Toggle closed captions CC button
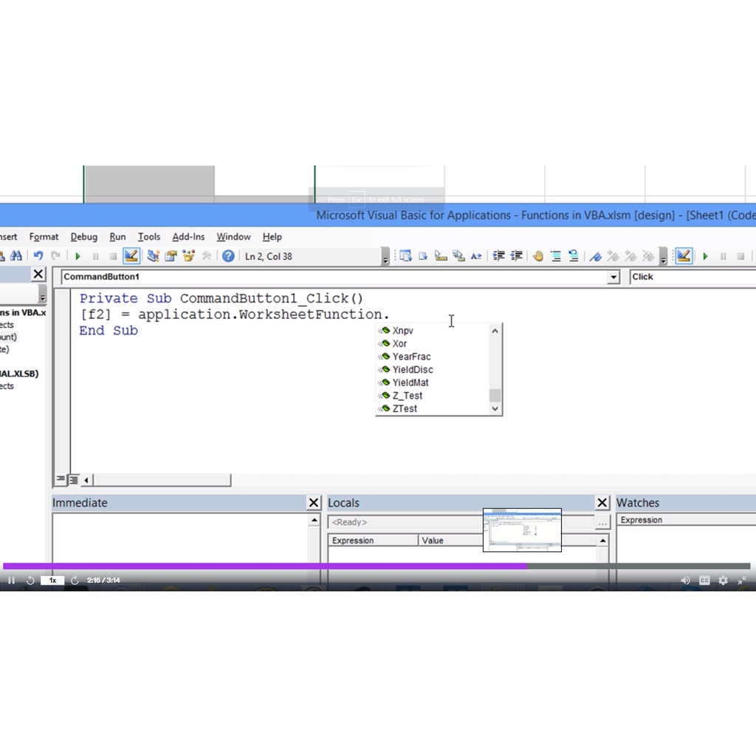The image size is (756, 756). [x=704, y=580]
